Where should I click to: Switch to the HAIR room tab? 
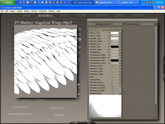pyautogui.click(x=82, y=16)
